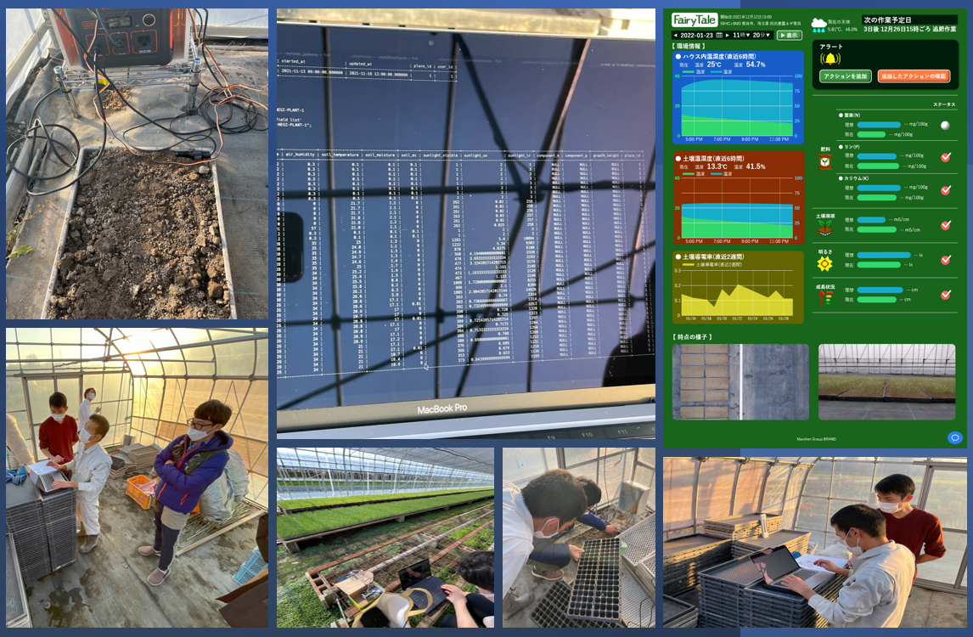This screenshot has width=973, height=637.
Task: Click the リン(P) blue 理想 bar
Action: [879, 155]
